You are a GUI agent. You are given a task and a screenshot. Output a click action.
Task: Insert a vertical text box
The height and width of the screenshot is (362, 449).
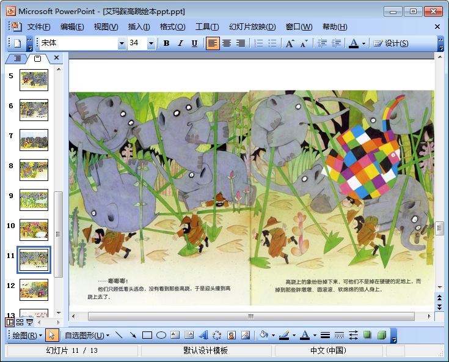coord(189,334)
